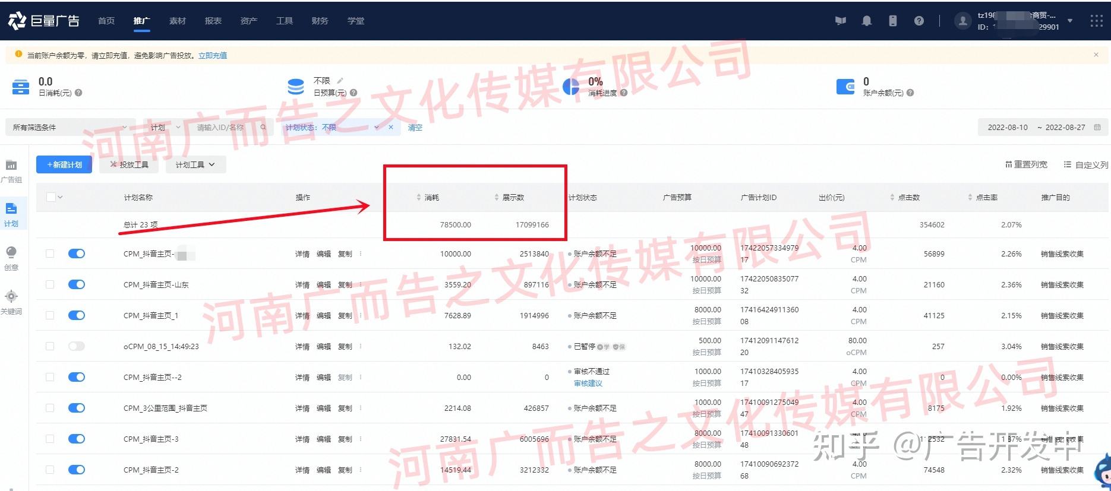Image resolution: width=1111 pixels, height=491 pixels.
Task: Click 重置列宽
Action: (1026, 164)
